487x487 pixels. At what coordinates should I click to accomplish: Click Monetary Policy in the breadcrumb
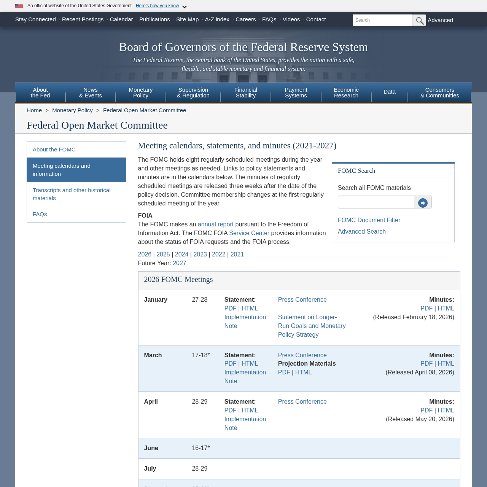coord(72,110)
